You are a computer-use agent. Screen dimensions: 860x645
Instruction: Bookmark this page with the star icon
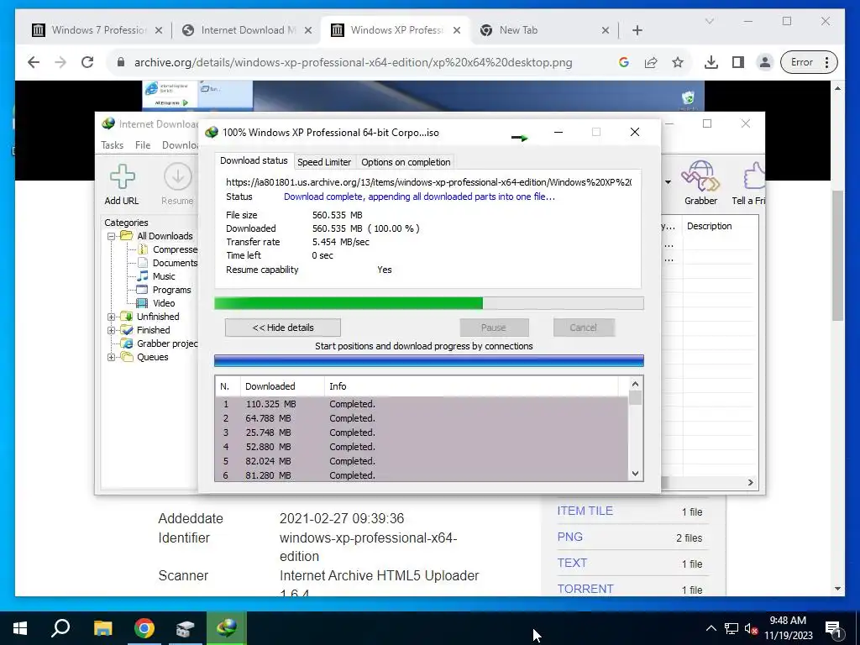coord(678,62)
